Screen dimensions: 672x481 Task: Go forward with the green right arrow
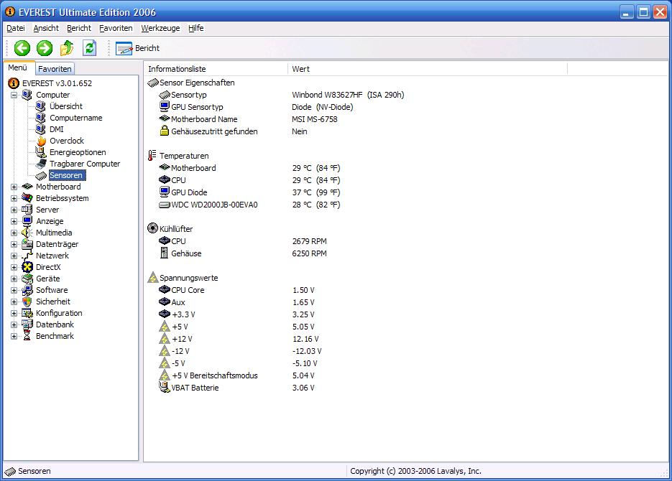(45, 48)
